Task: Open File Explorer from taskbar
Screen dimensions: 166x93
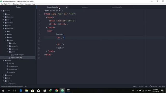Action: [27, 91]
